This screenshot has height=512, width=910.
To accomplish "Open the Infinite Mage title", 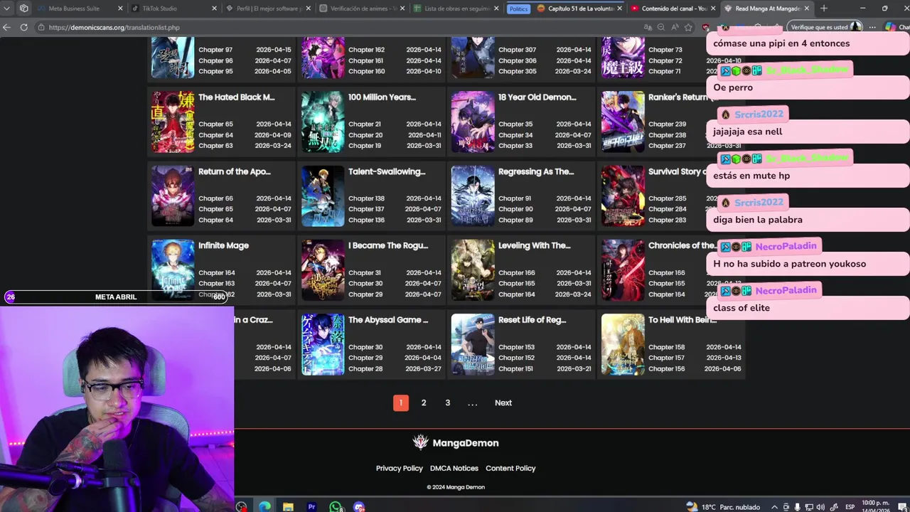I will pyautogui.click(x=224, y=245).
